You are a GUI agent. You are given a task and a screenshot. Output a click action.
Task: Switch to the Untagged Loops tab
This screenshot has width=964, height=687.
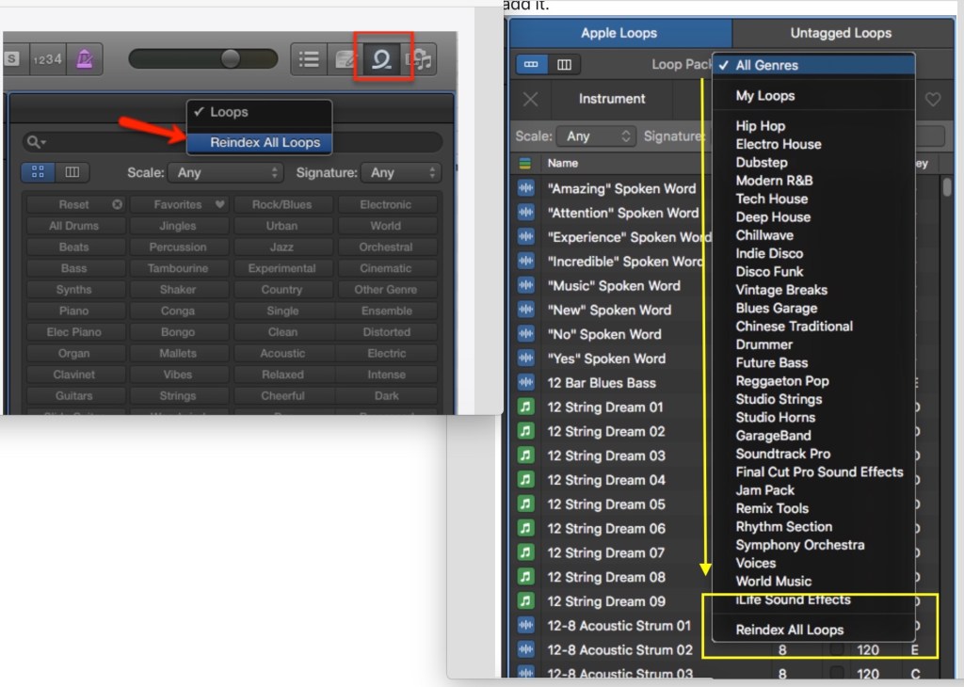click(x=841, y=33)
